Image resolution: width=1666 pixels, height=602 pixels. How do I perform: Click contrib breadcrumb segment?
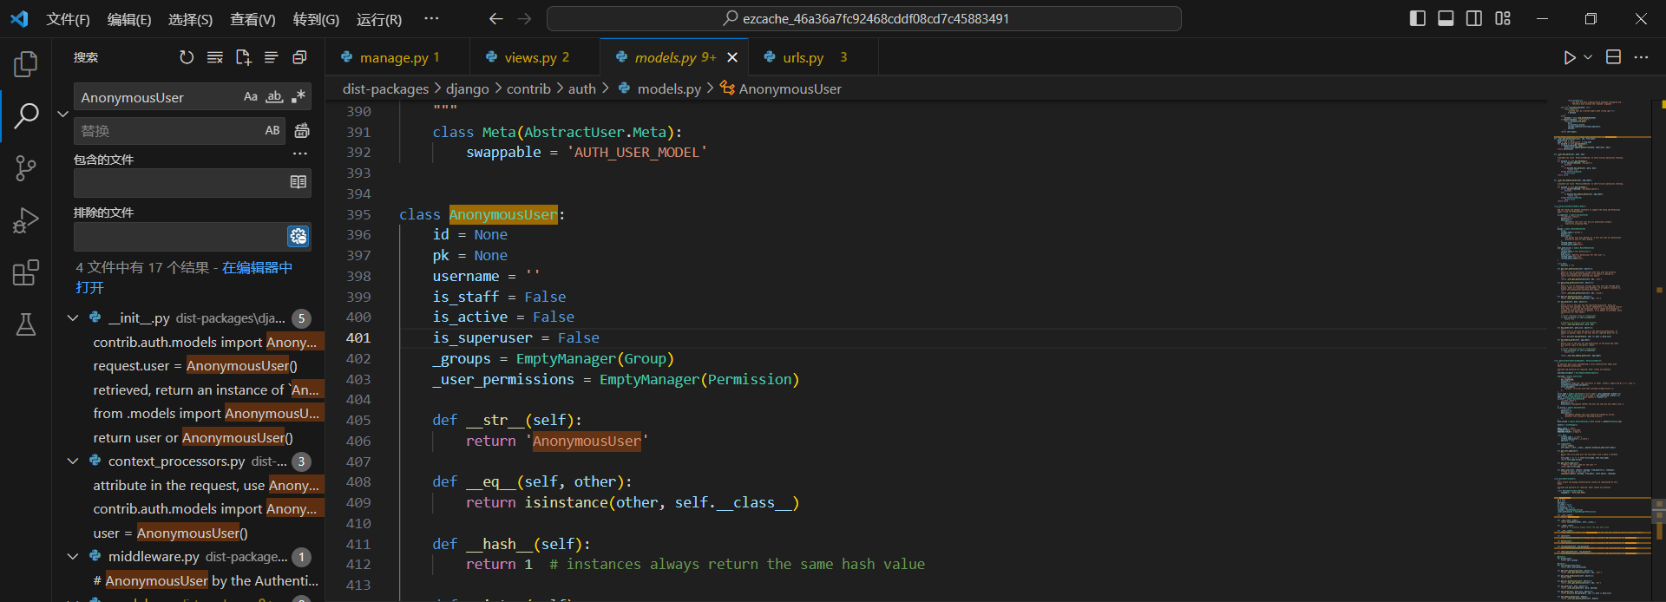coord(528,88)
